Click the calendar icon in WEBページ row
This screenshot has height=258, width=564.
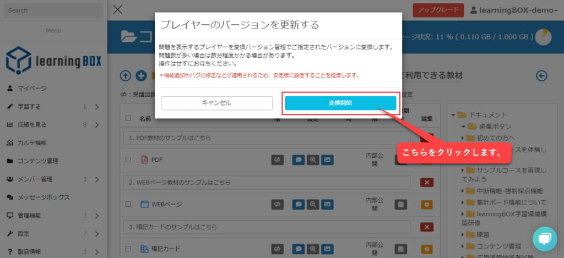tap(401, 205)
